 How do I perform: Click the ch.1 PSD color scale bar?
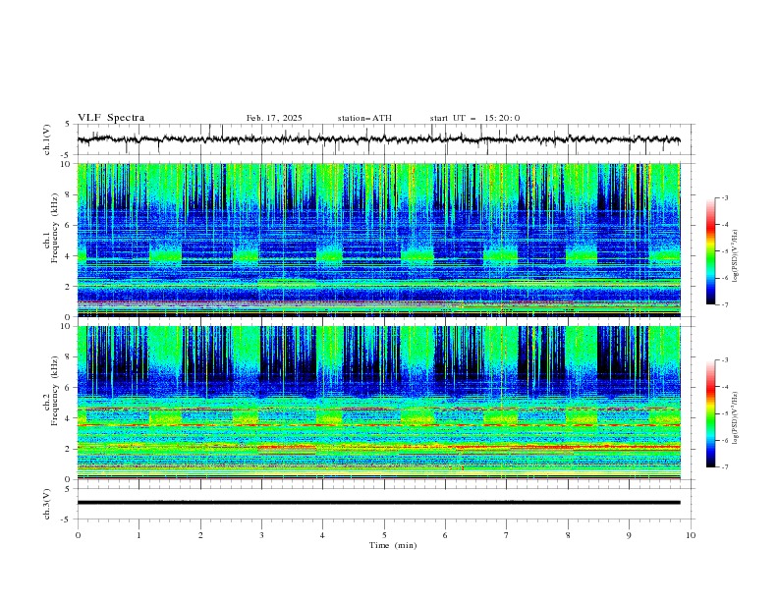click(710, 251)
